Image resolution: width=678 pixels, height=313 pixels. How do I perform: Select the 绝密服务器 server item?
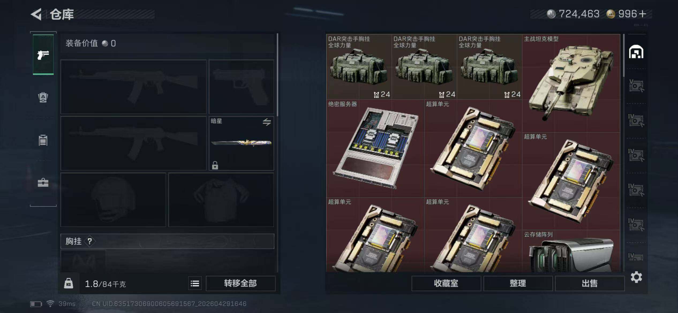[375, 148]
